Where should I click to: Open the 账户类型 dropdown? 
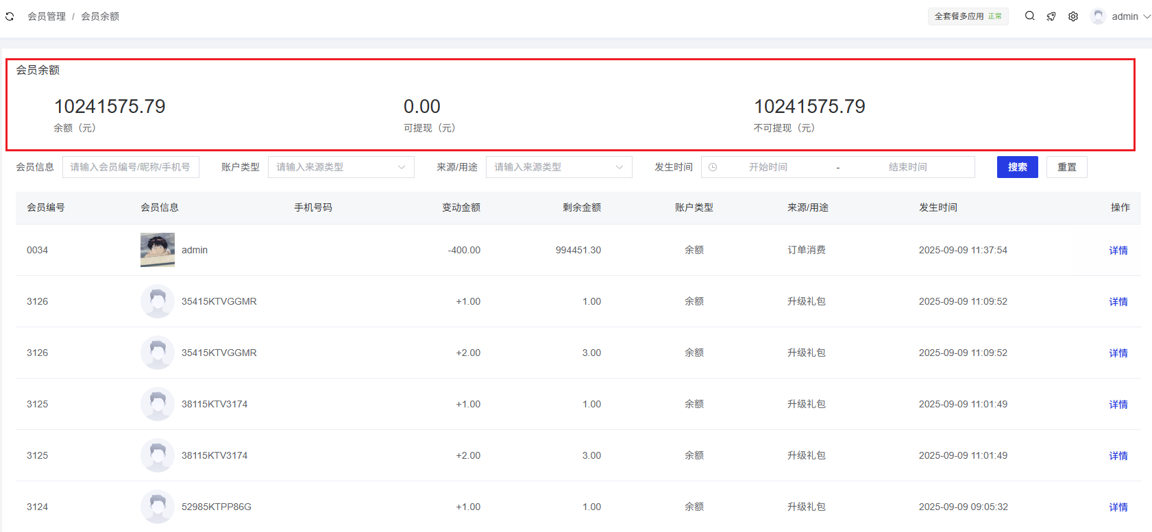click(341, 167)
